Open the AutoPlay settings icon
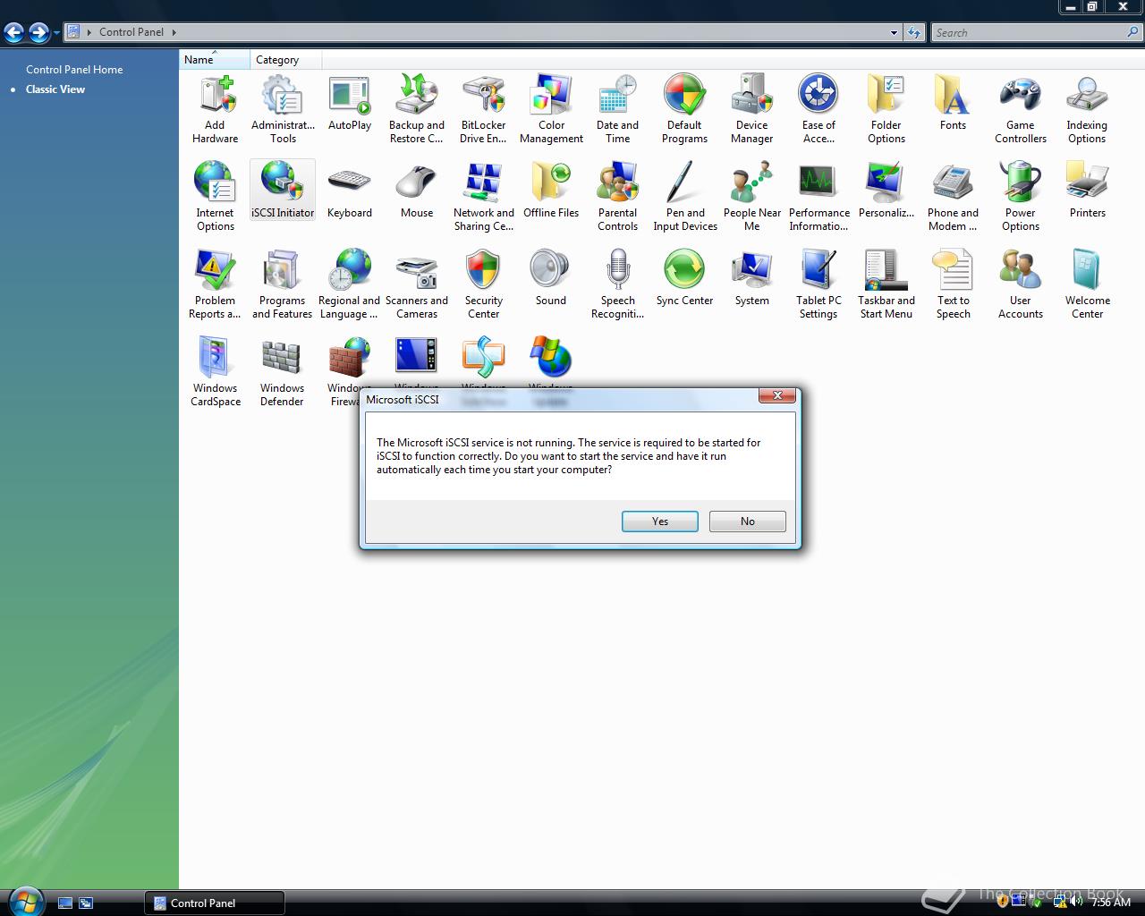This screenshot has width=1145, height=916. pyautogui.click(x=350, y=103)
